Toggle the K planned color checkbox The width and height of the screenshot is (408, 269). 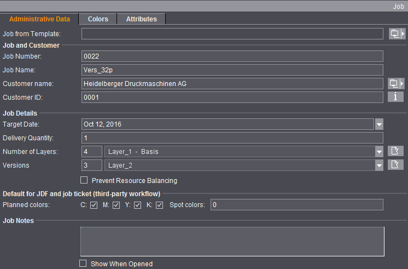coord(159,205)
